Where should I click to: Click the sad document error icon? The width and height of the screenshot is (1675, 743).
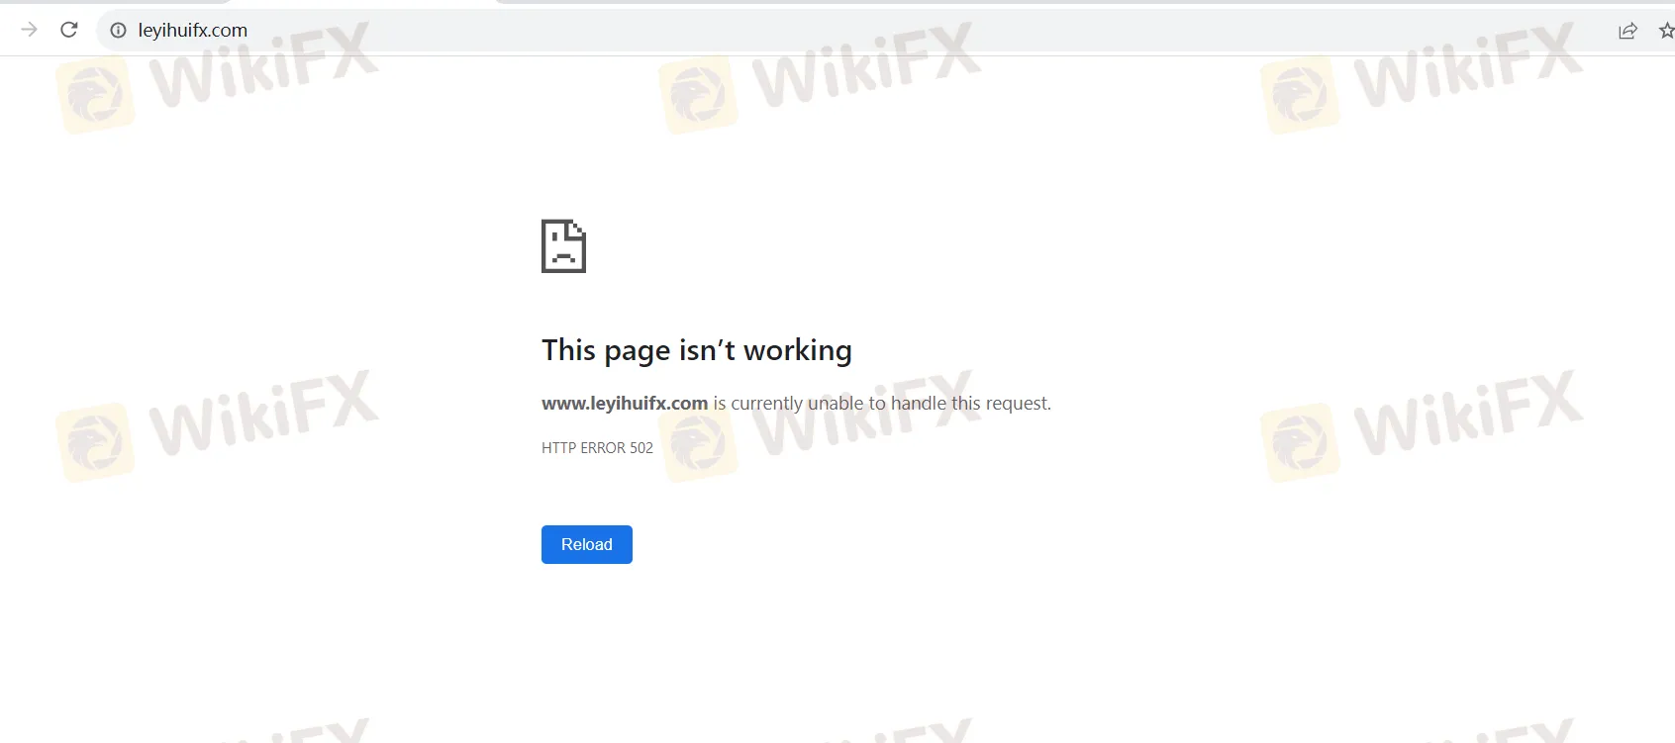[x=563, y=246]
